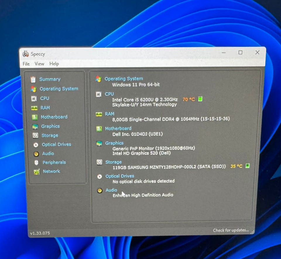The height and width of the screenshot is (259, 281).
Task: Click the CPU heading in summary panel
Action: (109, 94)
